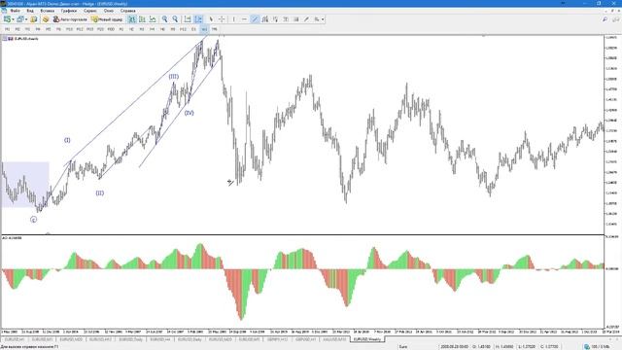Select the shaded rectangle object on chart
This screenshot has height=350, width=622.
(x=25, y=185)
